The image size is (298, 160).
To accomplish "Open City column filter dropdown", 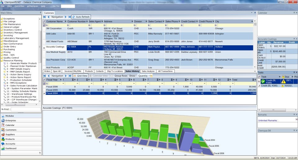I will (252, 21).
